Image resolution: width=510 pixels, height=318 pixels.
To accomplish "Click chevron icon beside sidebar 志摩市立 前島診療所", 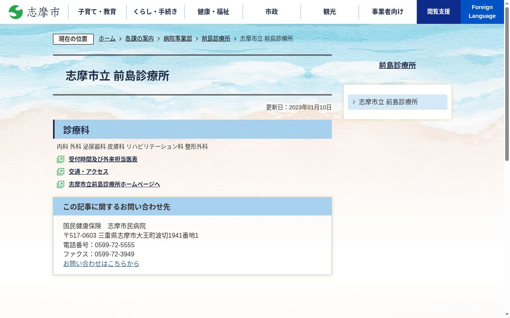I will [x=354, y=102].
